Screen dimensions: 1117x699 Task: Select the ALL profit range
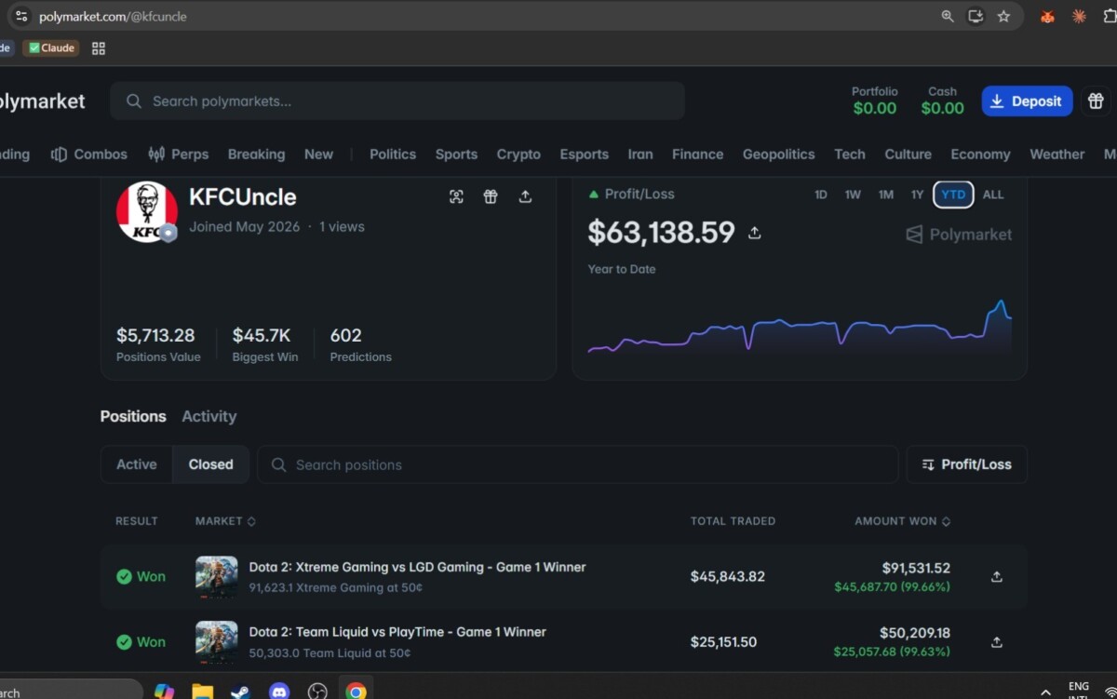(x=993, y=195)
